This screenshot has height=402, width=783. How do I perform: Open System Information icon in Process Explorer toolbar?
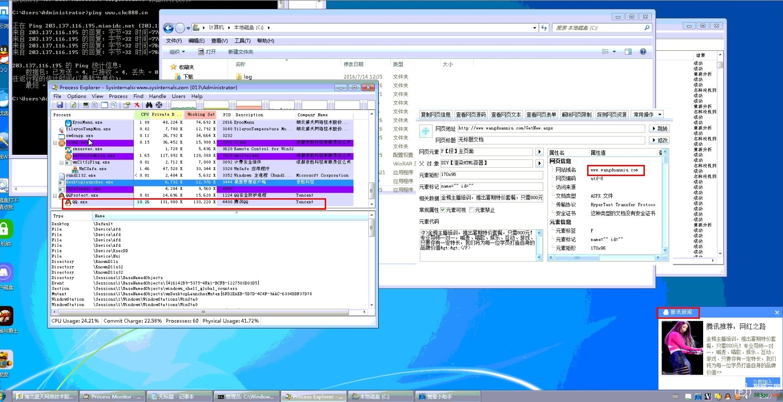click(85, 105)
